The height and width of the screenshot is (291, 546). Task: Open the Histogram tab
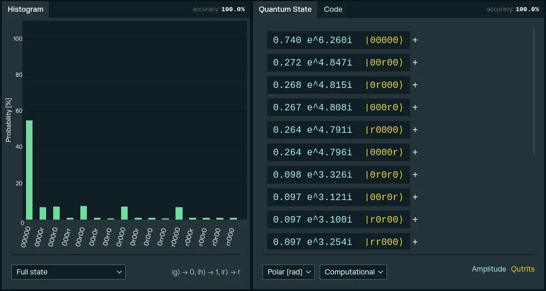click(25, 9)
